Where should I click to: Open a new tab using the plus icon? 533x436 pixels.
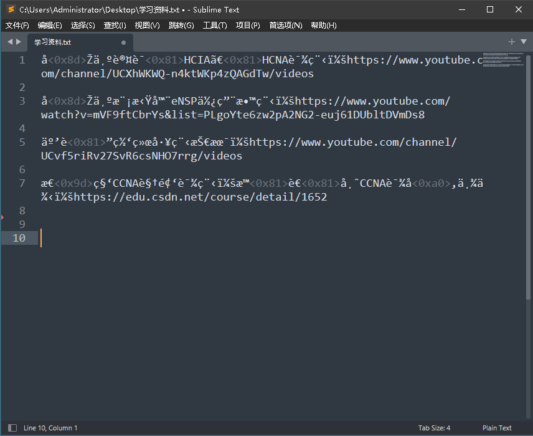(x=511, y=42)
